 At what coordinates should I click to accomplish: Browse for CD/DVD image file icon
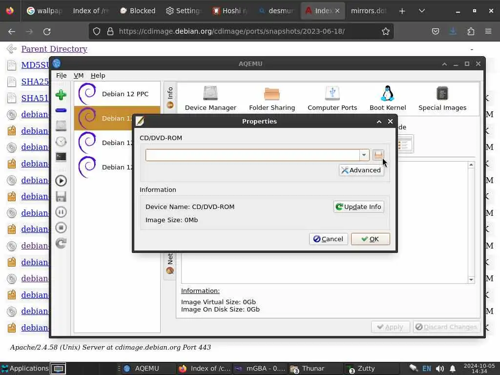click(378, 155)
